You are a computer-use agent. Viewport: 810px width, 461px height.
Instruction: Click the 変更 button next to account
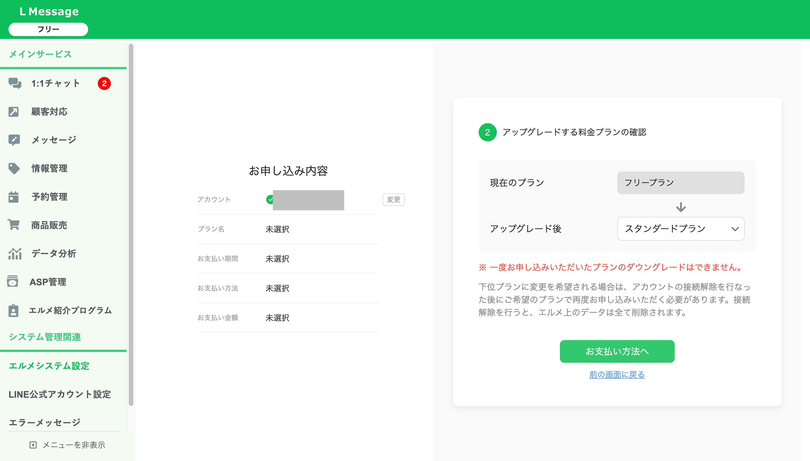pos(393,200)
